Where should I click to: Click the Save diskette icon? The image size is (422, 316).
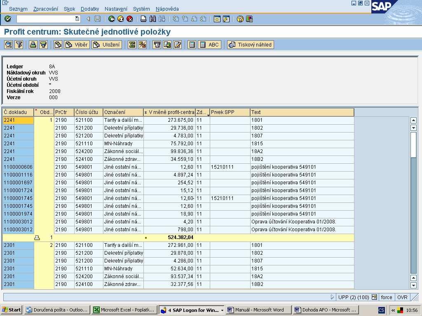pos(97,19)
